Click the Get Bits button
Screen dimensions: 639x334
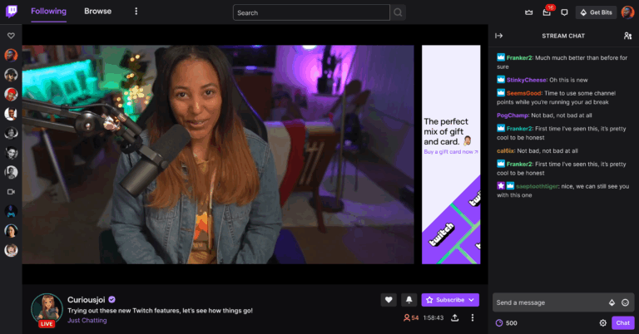[x=597, y=12]
